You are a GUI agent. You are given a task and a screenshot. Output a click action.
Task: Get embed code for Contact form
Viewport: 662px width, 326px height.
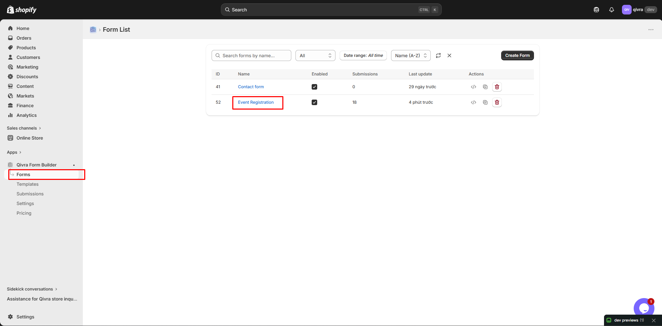474,87
